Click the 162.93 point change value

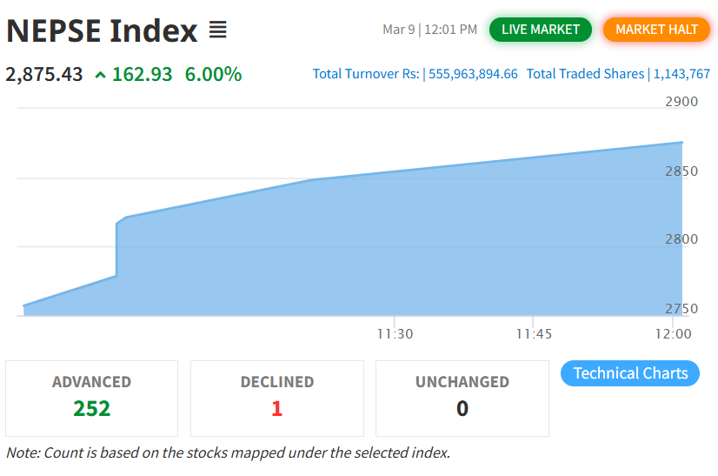[143, 74]
